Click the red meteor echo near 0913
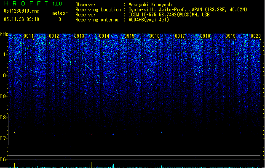The height and width of the screenshot is (168, 265). (x=91, y=134)
